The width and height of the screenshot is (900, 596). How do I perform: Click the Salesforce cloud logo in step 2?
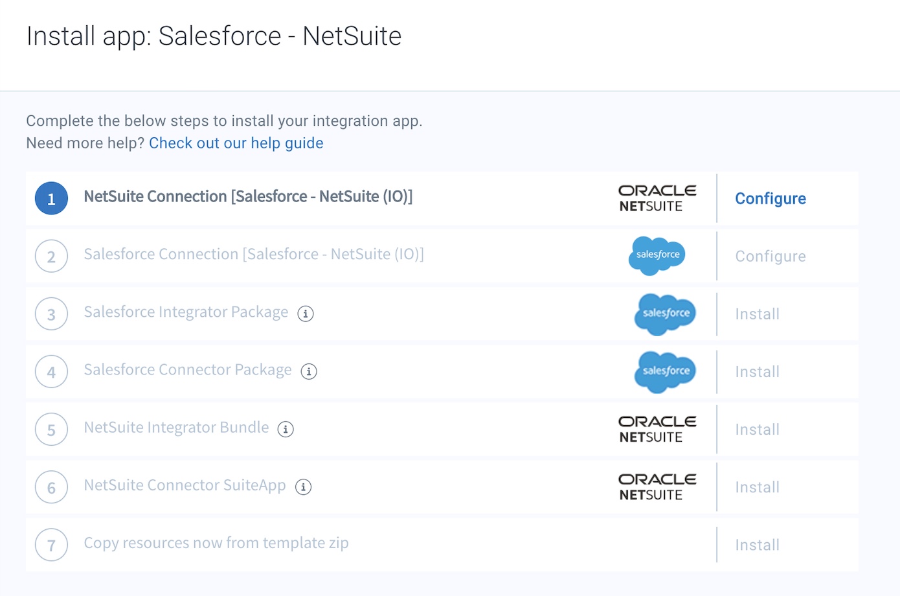(x=657, y=256)
